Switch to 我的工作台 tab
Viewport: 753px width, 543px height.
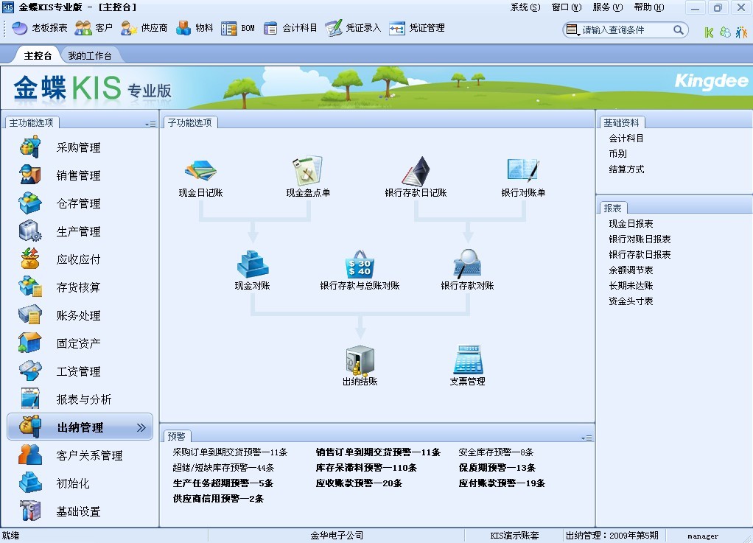[90, 56]
